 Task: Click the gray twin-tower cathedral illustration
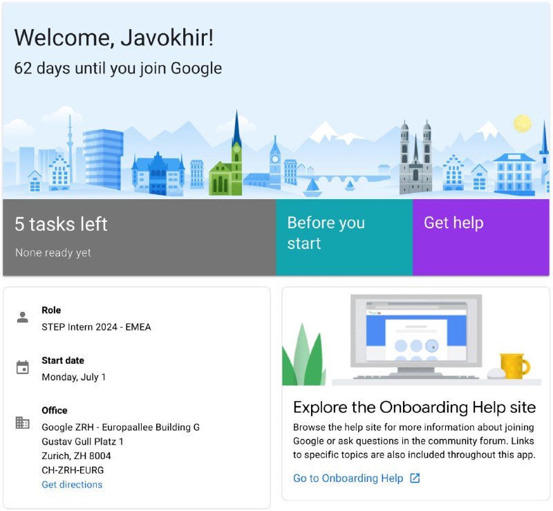coord(416,158)
